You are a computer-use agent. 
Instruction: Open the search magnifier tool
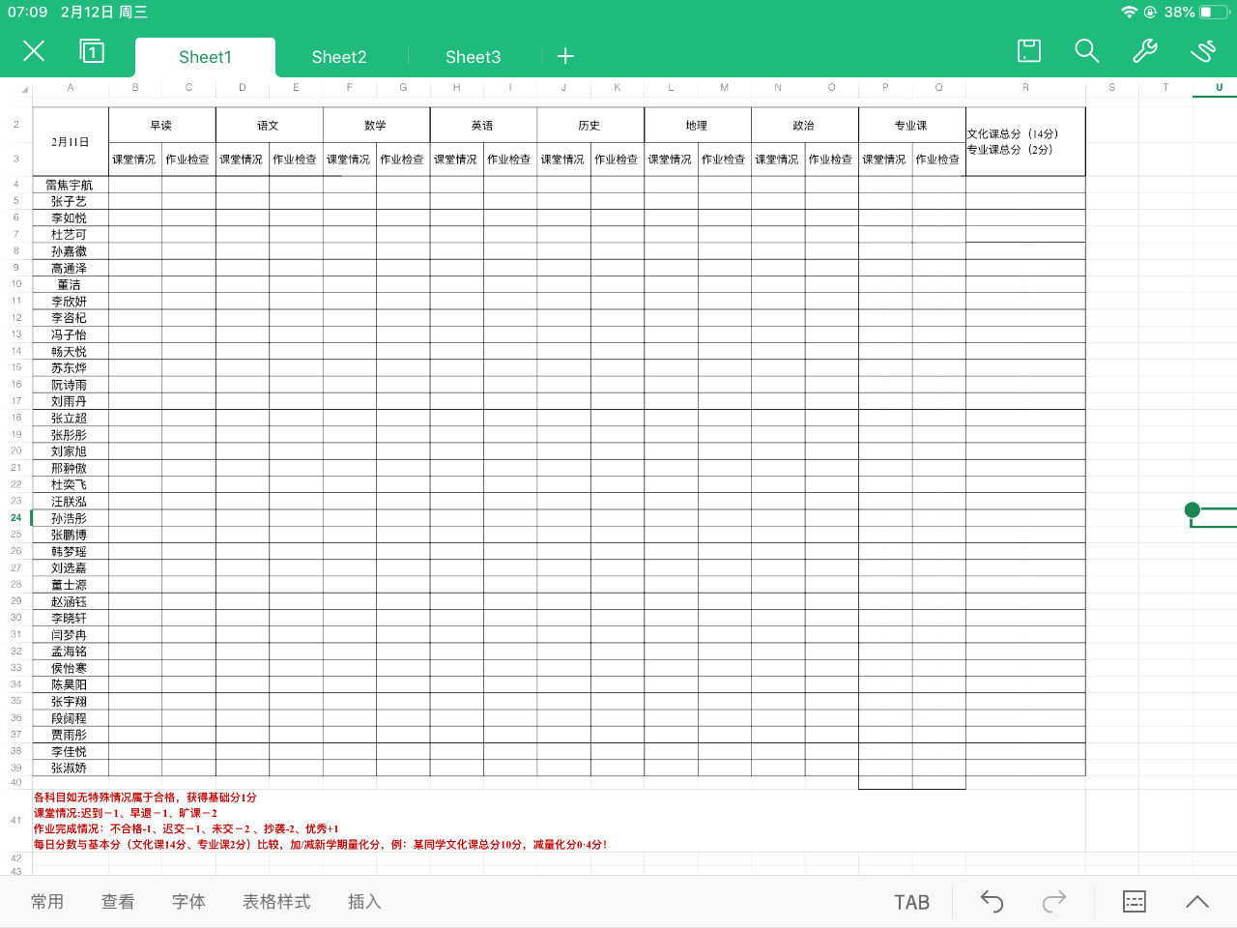pos(1087,51)
